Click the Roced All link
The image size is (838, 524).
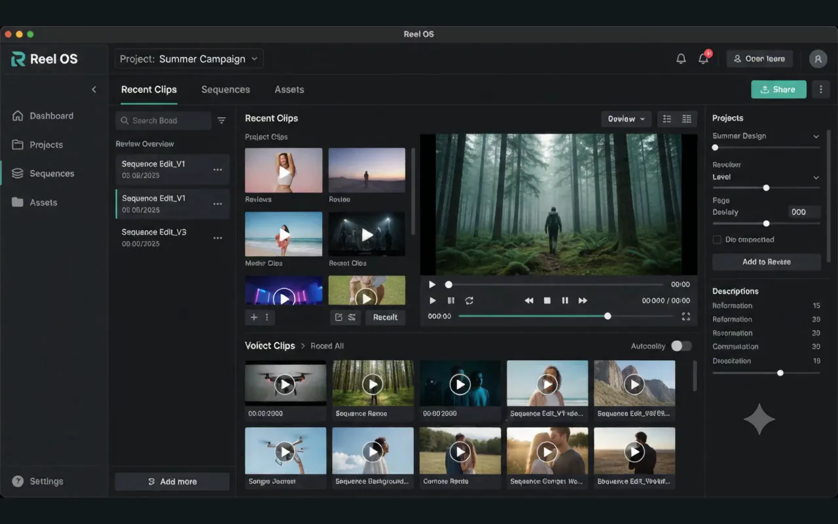click(x=327, y=346)
